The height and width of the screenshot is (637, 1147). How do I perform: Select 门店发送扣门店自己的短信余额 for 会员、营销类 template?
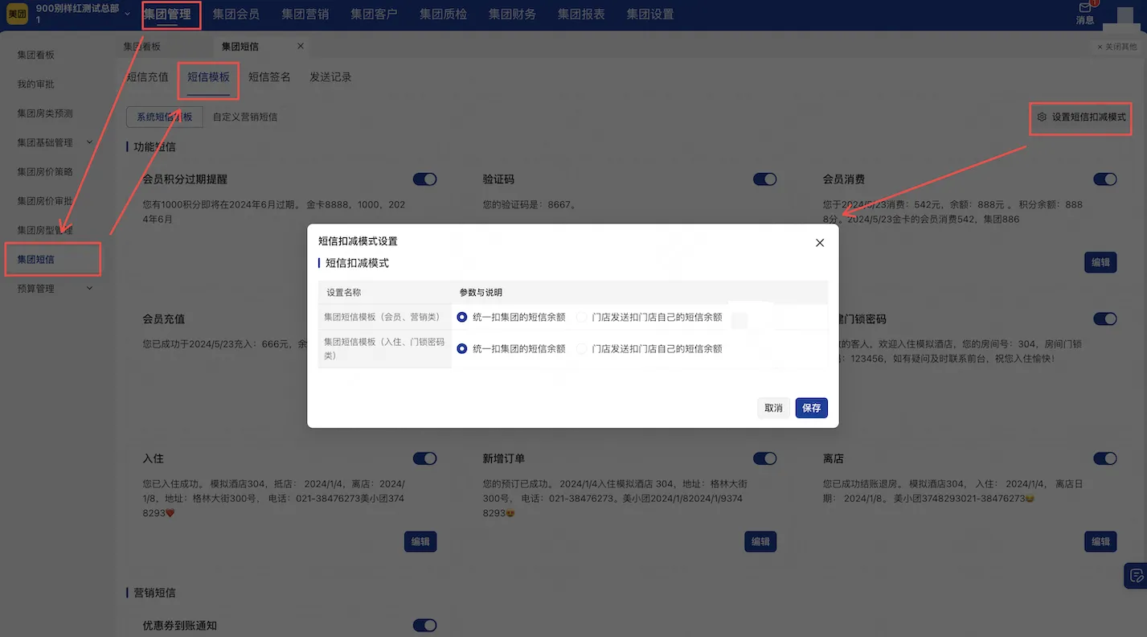point(582,318)
